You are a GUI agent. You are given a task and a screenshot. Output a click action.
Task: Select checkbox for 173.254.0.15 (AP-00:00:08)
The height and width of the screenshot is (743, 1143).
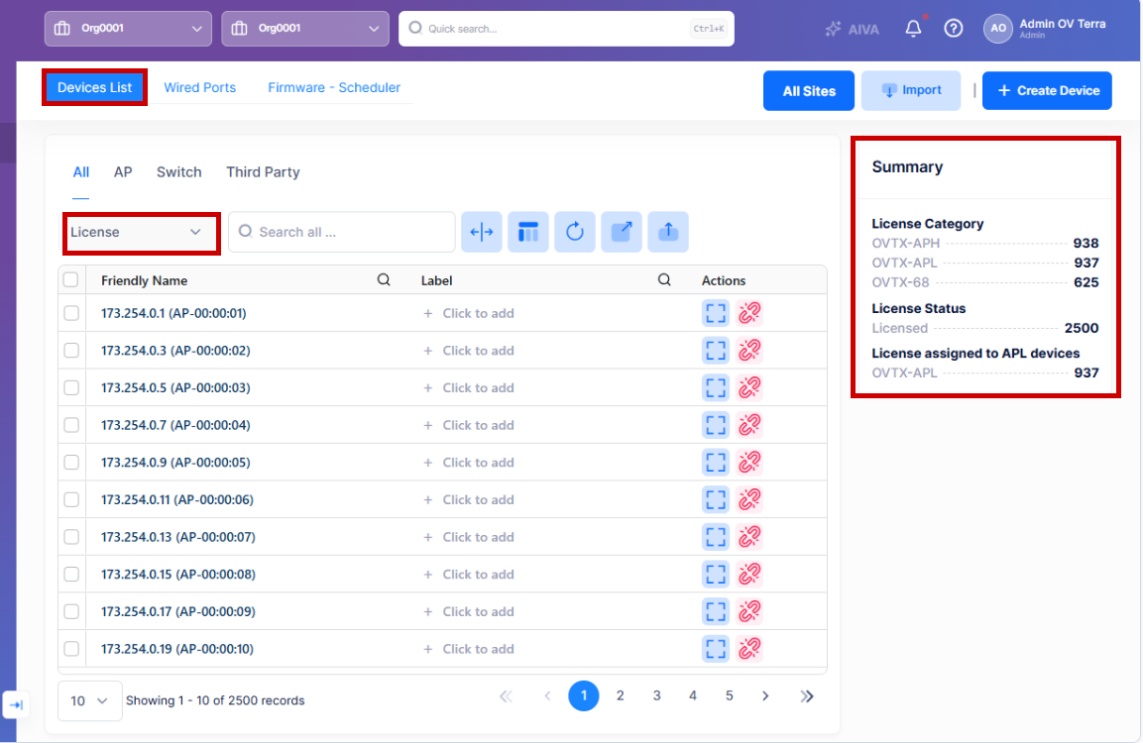71,574
